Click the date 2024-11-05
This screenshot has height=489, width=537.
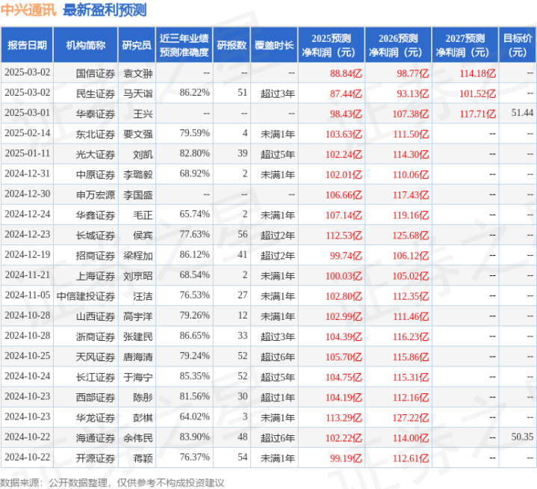click(28, 295)
